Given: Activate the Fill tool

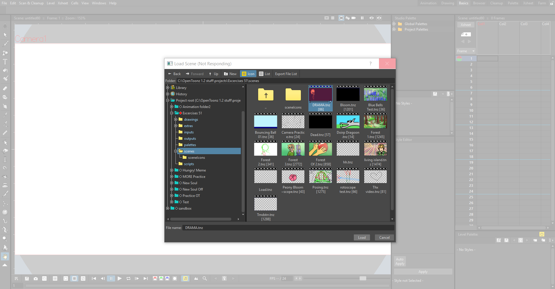Looking at the screenshot, I should (5, 70).
